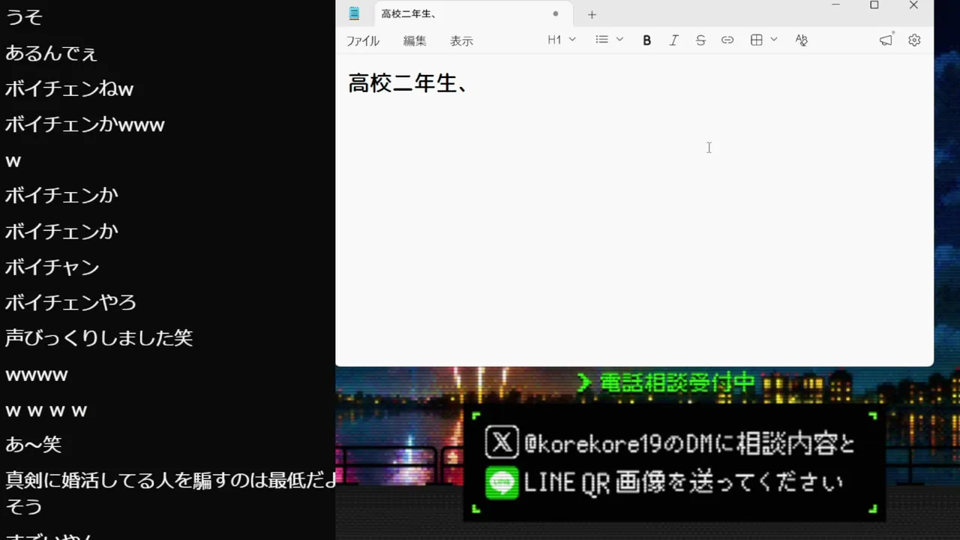Screen dimensions: 960x540
Task: Click chat comment ボイチェンねw
Action: point(70,89)
